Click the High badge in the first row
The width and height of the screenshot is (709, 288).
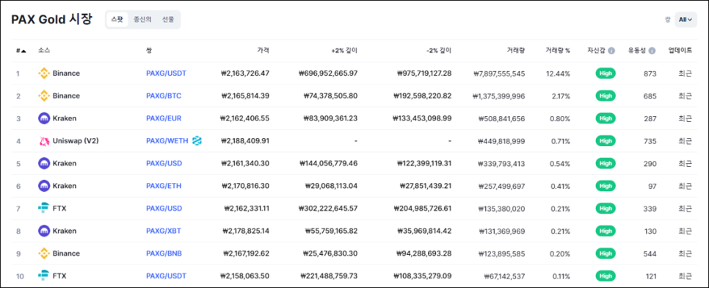[x=606, y=73]
